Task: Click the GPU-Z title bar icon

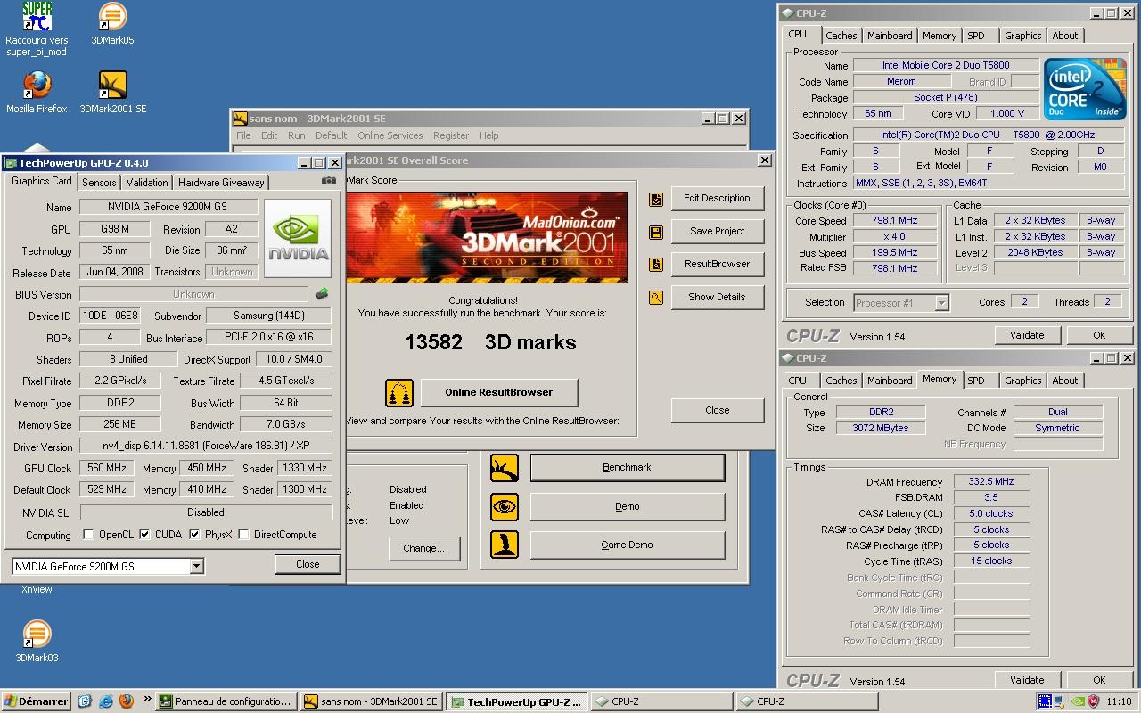Action: (11, 163)
